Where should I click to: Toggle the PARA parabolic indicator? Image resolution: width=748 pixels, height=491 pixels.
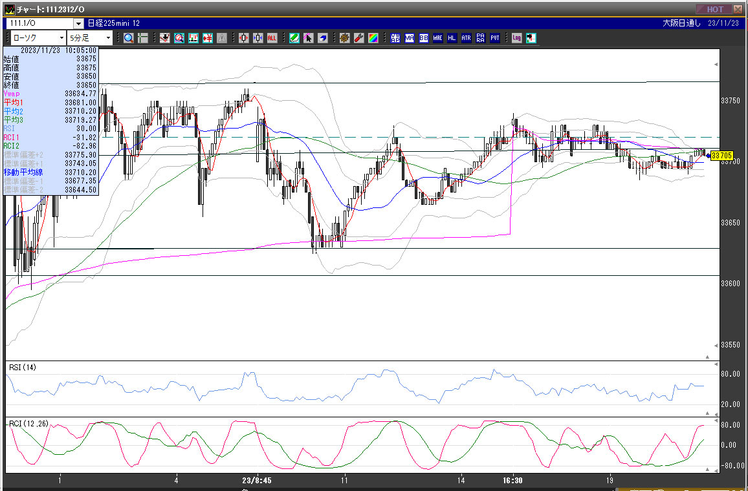pyautogui.click(x=480, y=38)
